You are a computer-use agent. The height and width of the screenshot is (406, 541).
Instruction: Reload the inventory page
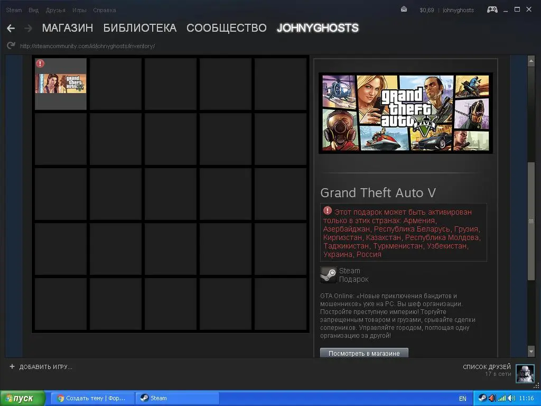pyautogui.click(x=11, y=45)
